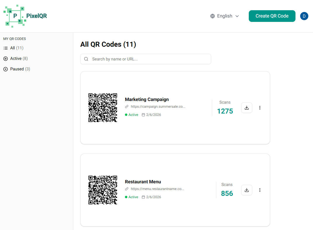The image size is (313, 230).
Task: Click the link icon beside the campaign URL
Action: (x=126, y=107)
